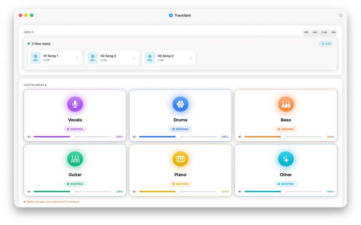Toggle the Bass KEEPING badge
The height and width of the screenshot is (225, 361).
(286, 129)
